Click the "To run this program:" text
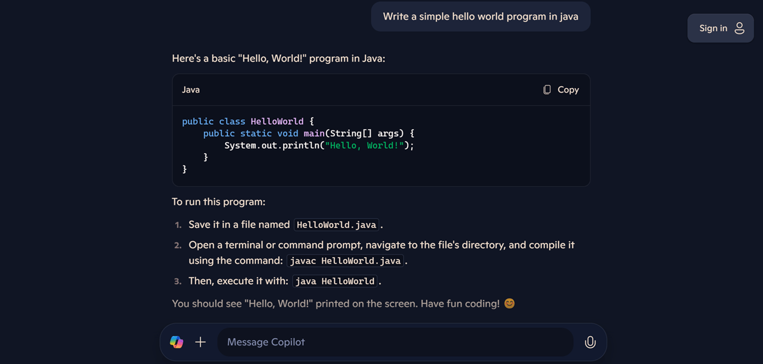Image resolution: width=763 pixels, height=364 pixels. pos(218,202)
